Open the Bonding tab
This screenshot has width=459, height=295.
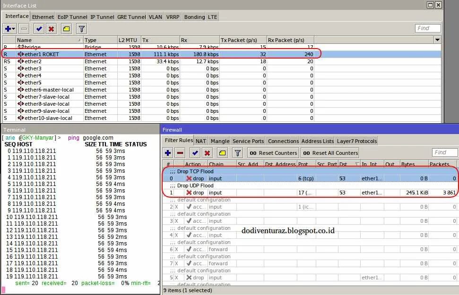(194, 17)
